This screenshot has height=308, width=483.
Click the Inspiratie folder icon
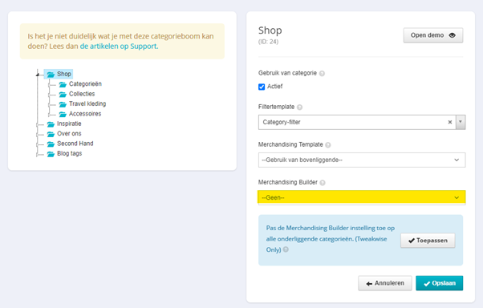click(51, 124)
